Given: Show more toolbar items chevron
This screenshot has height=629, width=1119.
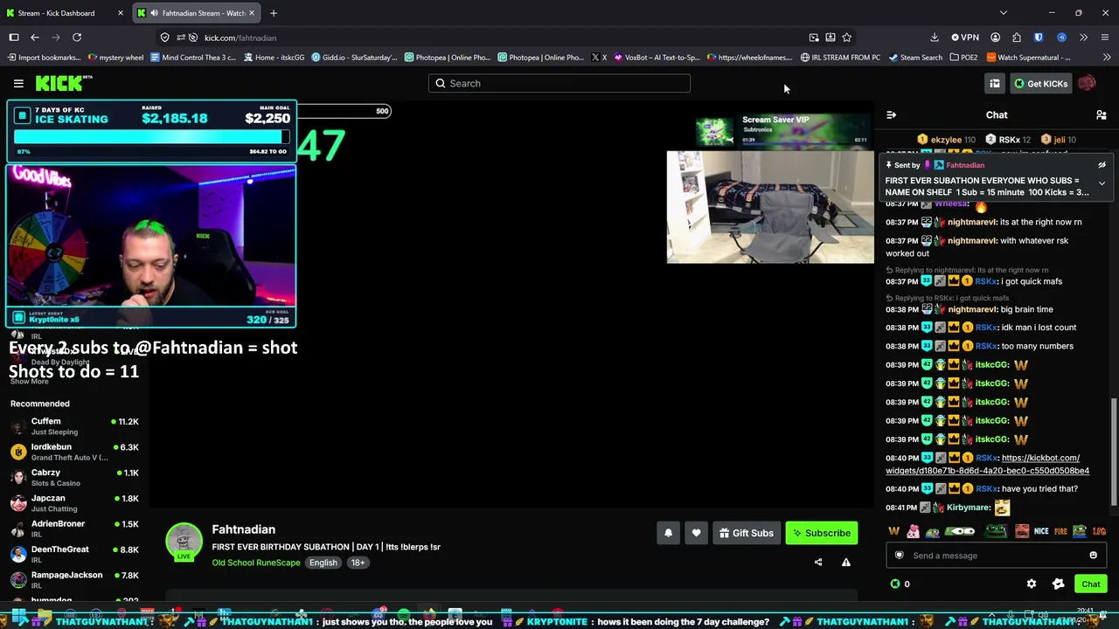Looking at the screenshot, I should click(1084, 38).
